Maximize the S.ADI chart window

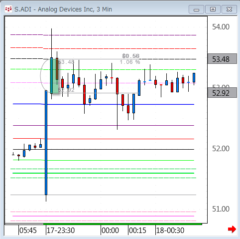click(x=213, y=9)
